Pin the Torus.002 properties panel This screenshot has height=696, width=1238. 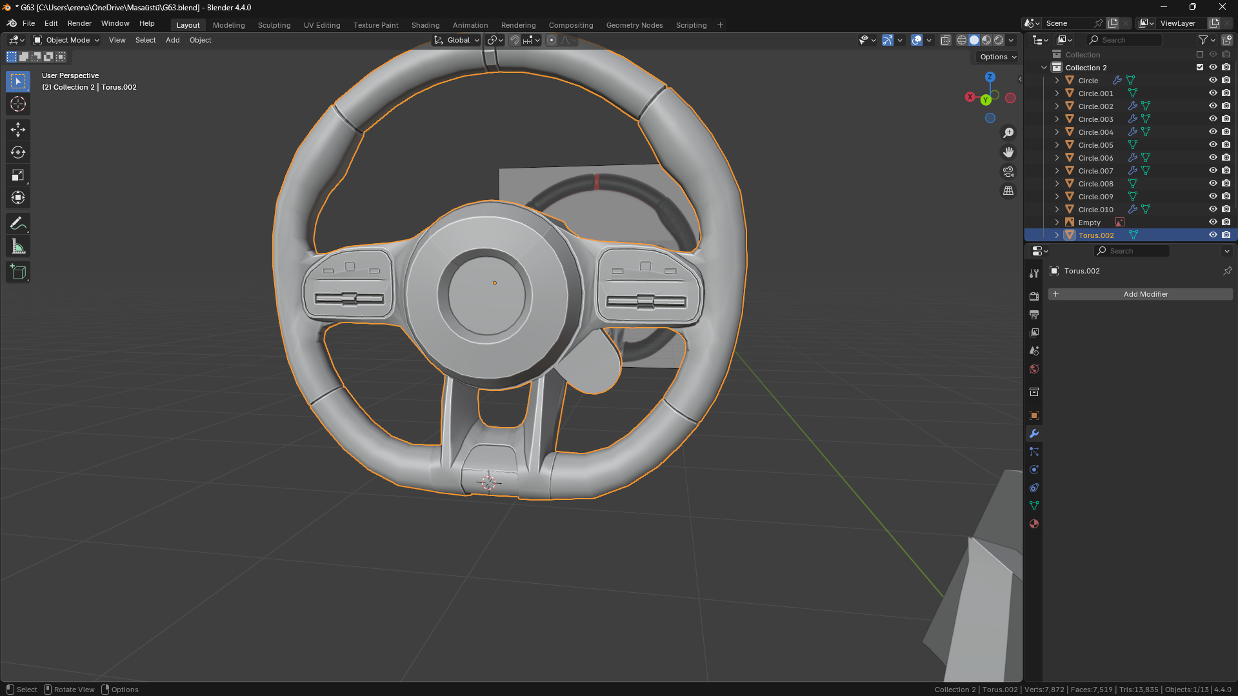(x=1227, y=271)
